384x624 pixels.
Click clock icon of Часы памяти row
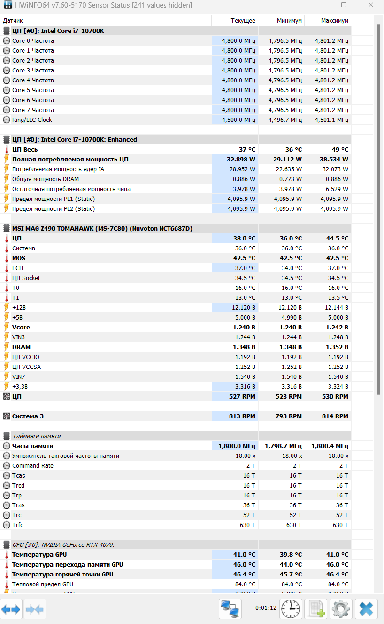[7, 446]
